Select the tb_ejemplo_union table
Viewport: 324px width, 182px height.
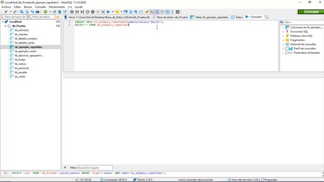[25, 52]
